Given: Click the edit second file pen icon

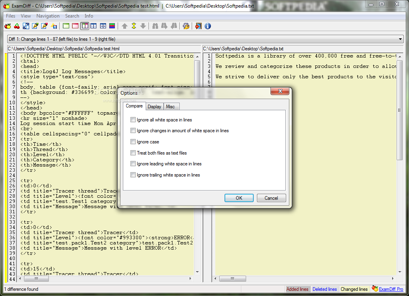Looking at the screenshot, I should (44, 26).
